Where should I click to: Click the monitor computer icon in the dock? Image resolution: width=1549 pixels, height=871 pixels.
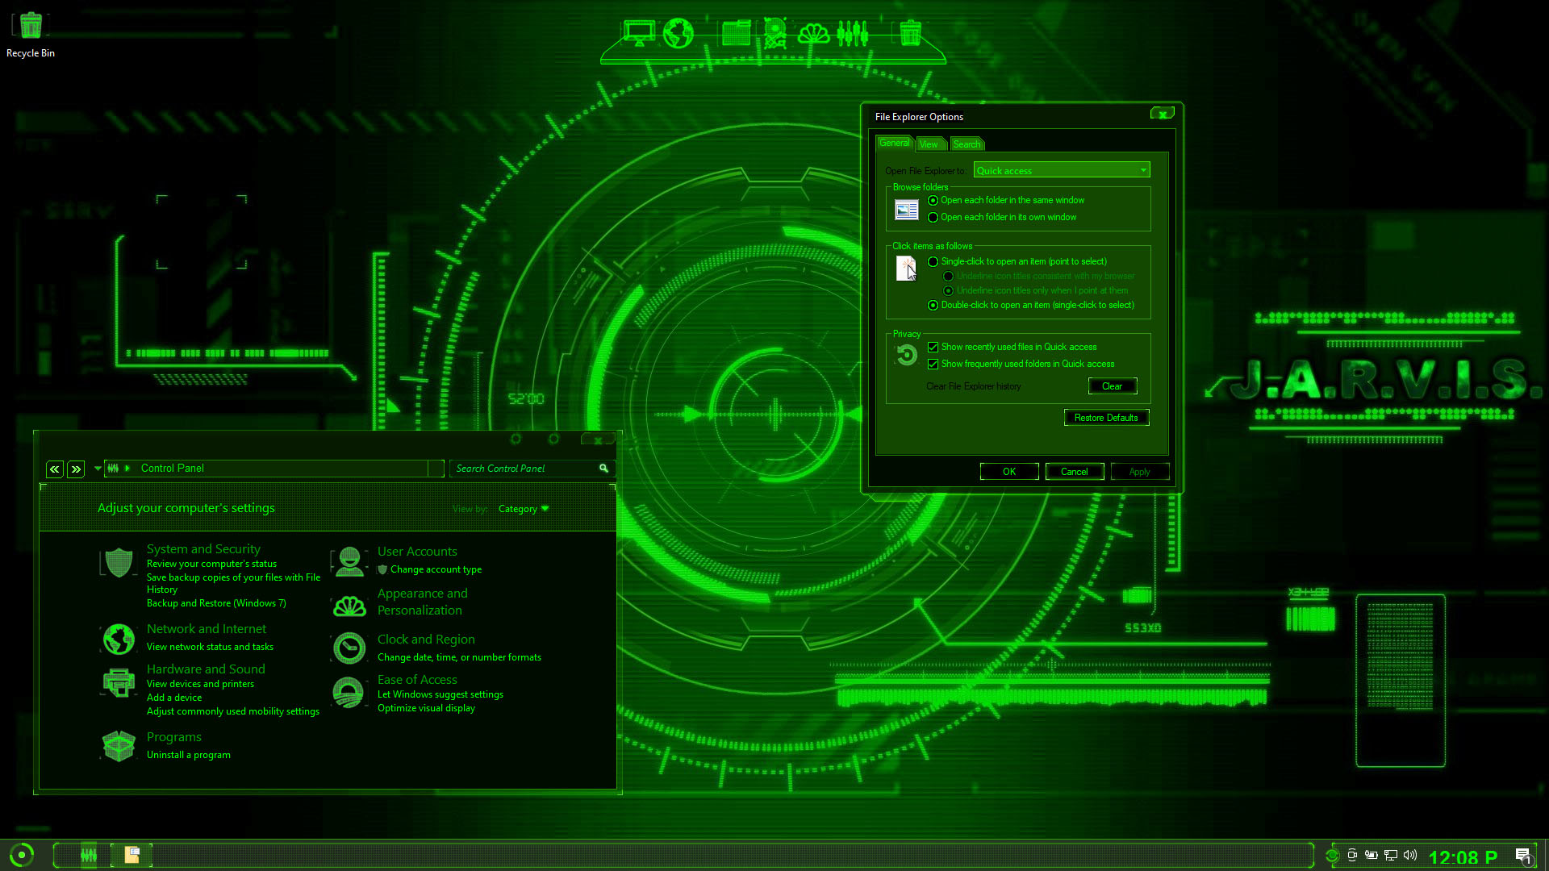(639, 34)
